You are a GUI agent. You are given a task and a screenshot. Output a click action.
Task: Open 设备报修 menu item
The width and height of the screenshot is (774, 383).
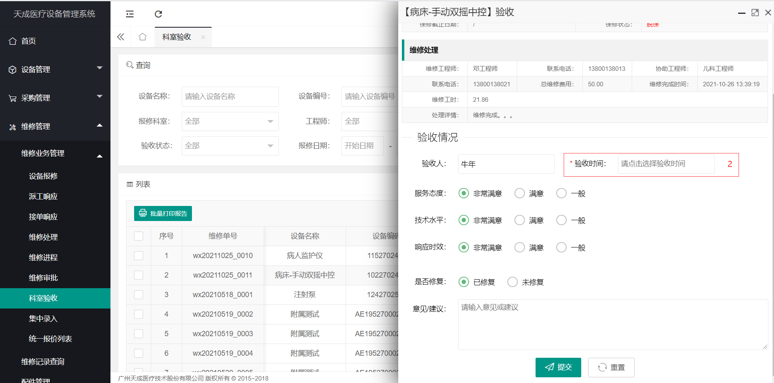[x=55, y=176]
